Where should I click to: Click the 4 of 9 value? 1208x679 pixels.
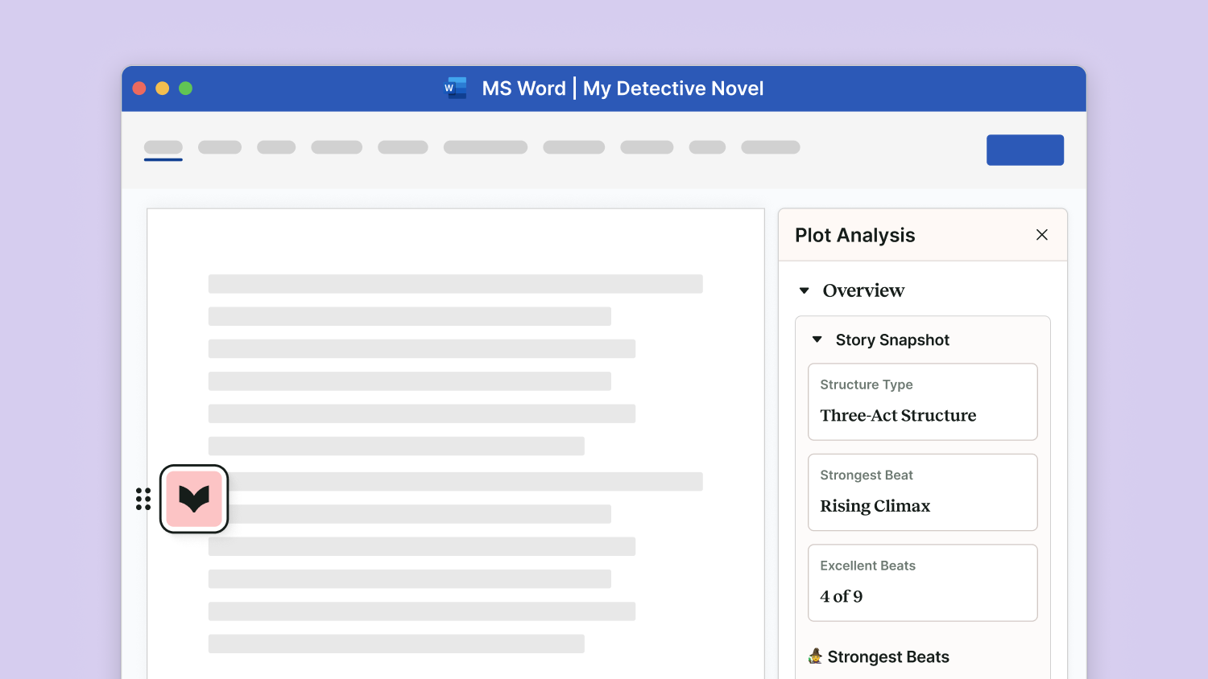coord(842,596)
